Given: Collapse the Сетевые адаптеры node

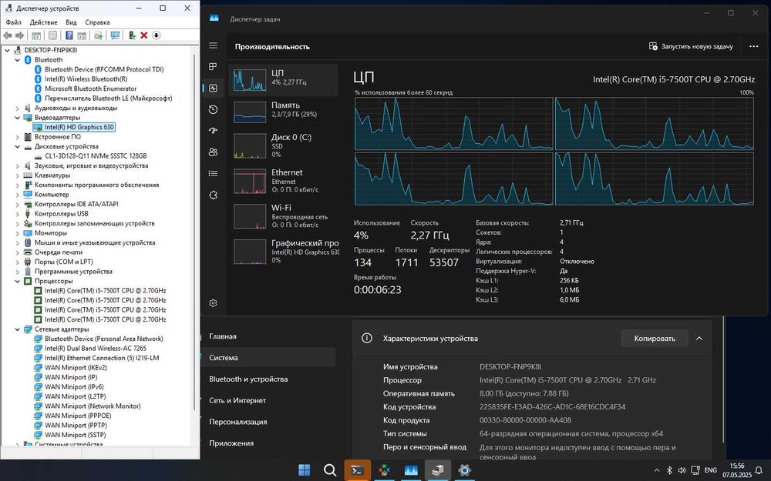Looking at the screenshot, I should [x=18, y=329].
